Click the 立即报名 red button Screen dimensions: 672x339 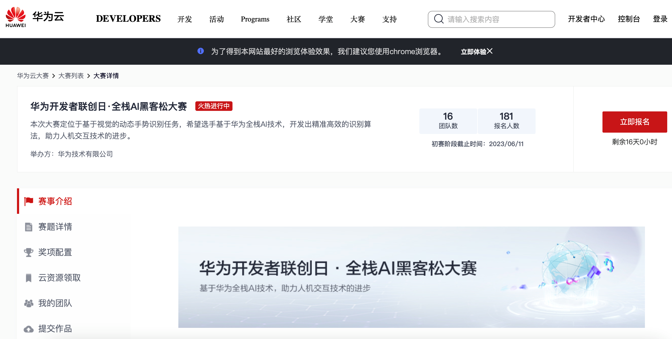[x=635, y=122]
